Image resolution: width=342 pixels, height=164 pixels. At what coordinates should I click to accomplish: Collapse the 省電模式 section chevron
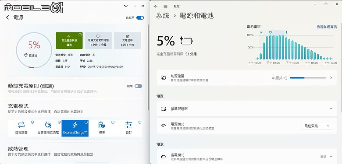[331, 157]
